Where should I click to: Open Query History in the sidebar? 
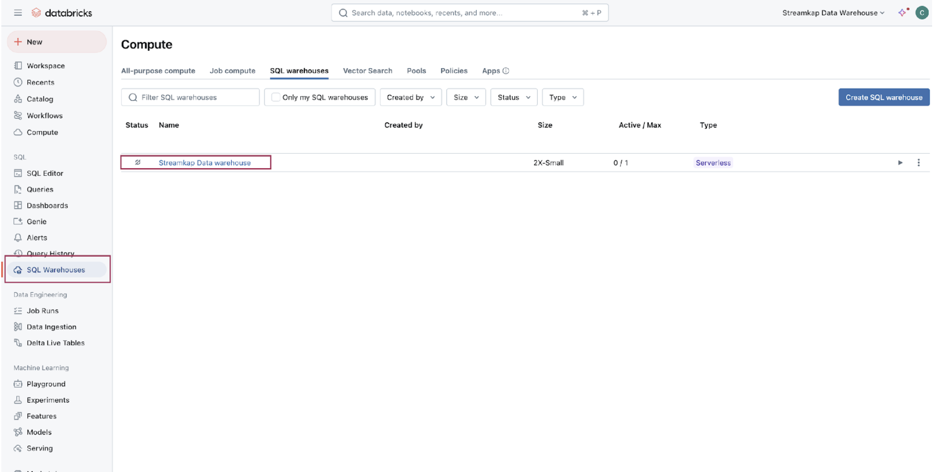pyautogui.click(x=50, y=253)
